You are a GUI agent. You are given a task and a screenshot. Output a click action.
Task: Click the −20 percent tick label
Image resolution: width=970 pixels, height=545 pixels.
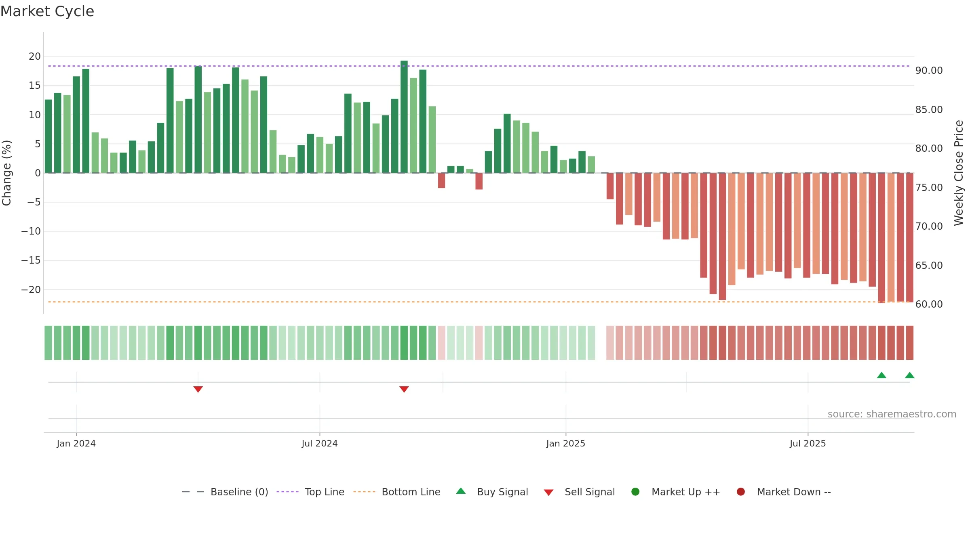(x=31, y=289)
